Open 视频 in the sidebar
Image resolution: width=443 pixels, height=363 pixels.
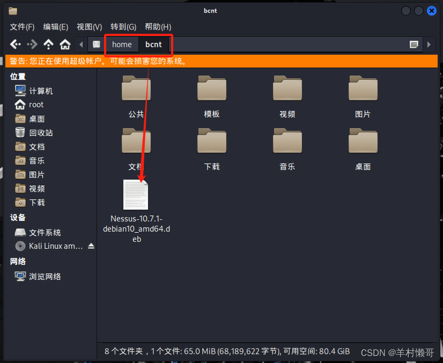29,188
